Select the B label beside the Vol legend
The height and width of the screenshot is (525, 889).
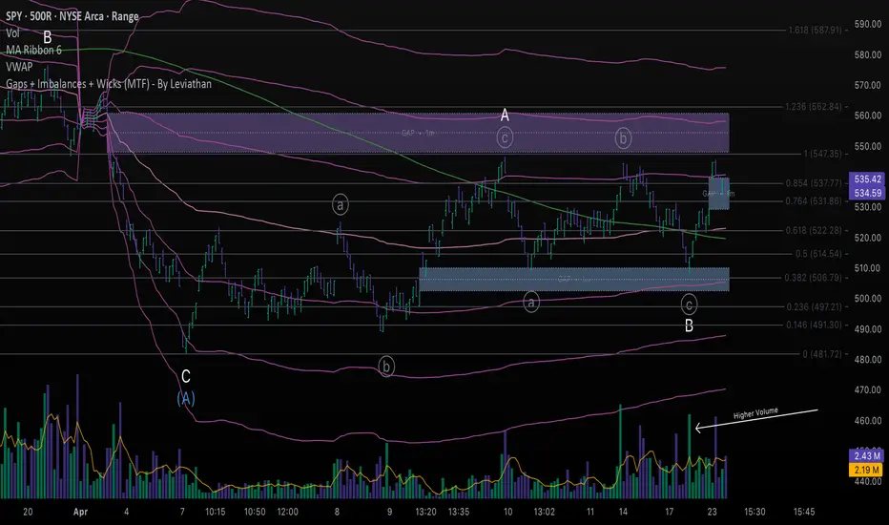tap(48, 37)
